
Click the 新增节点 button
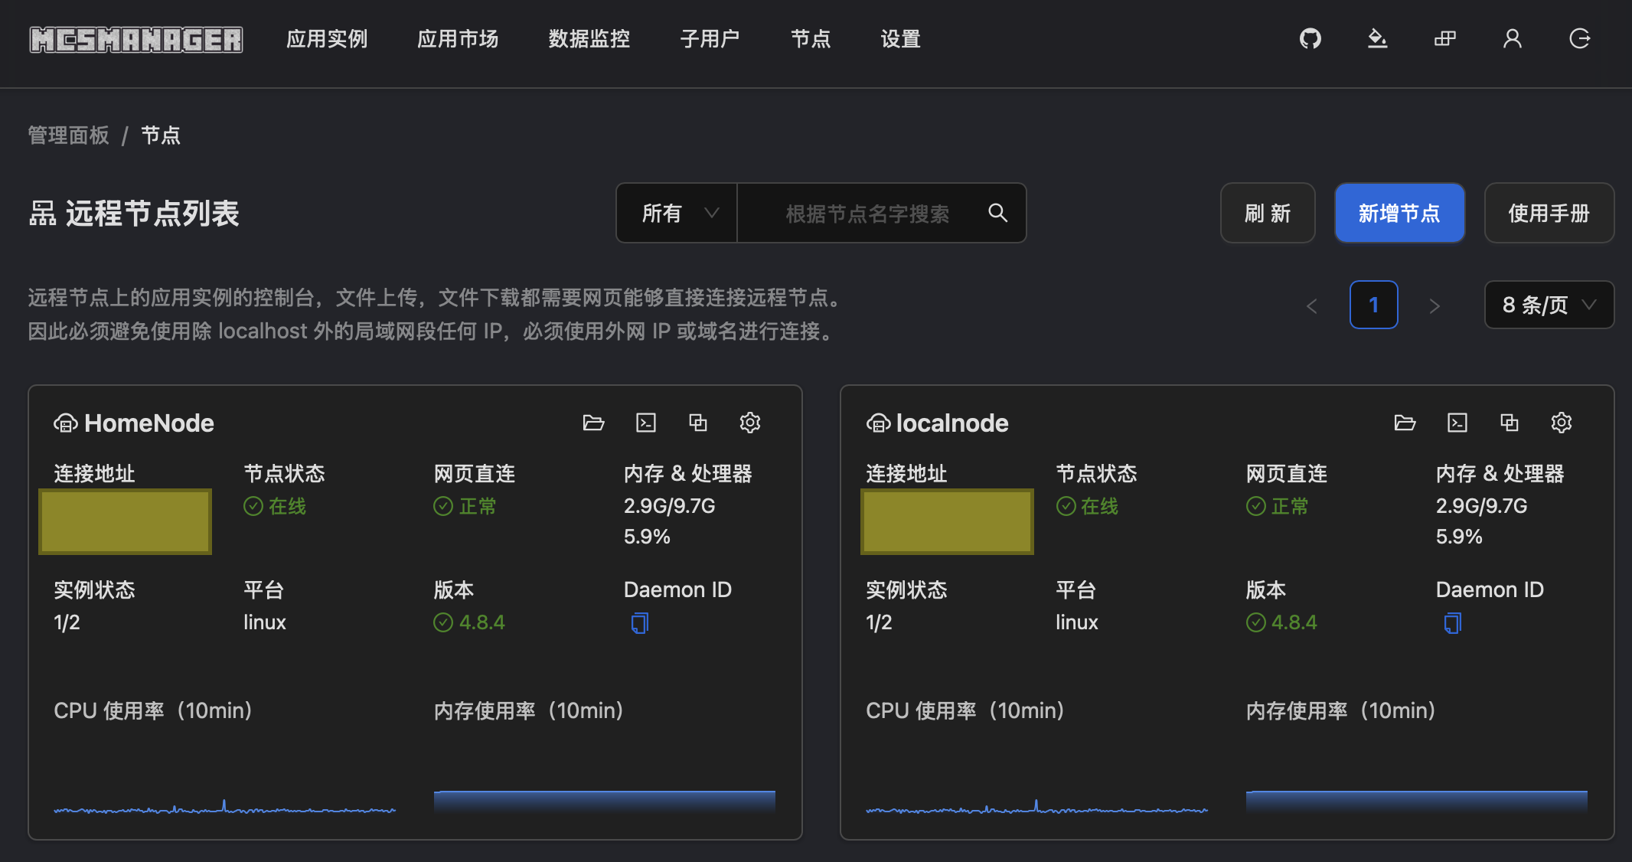click(1399, 213)
